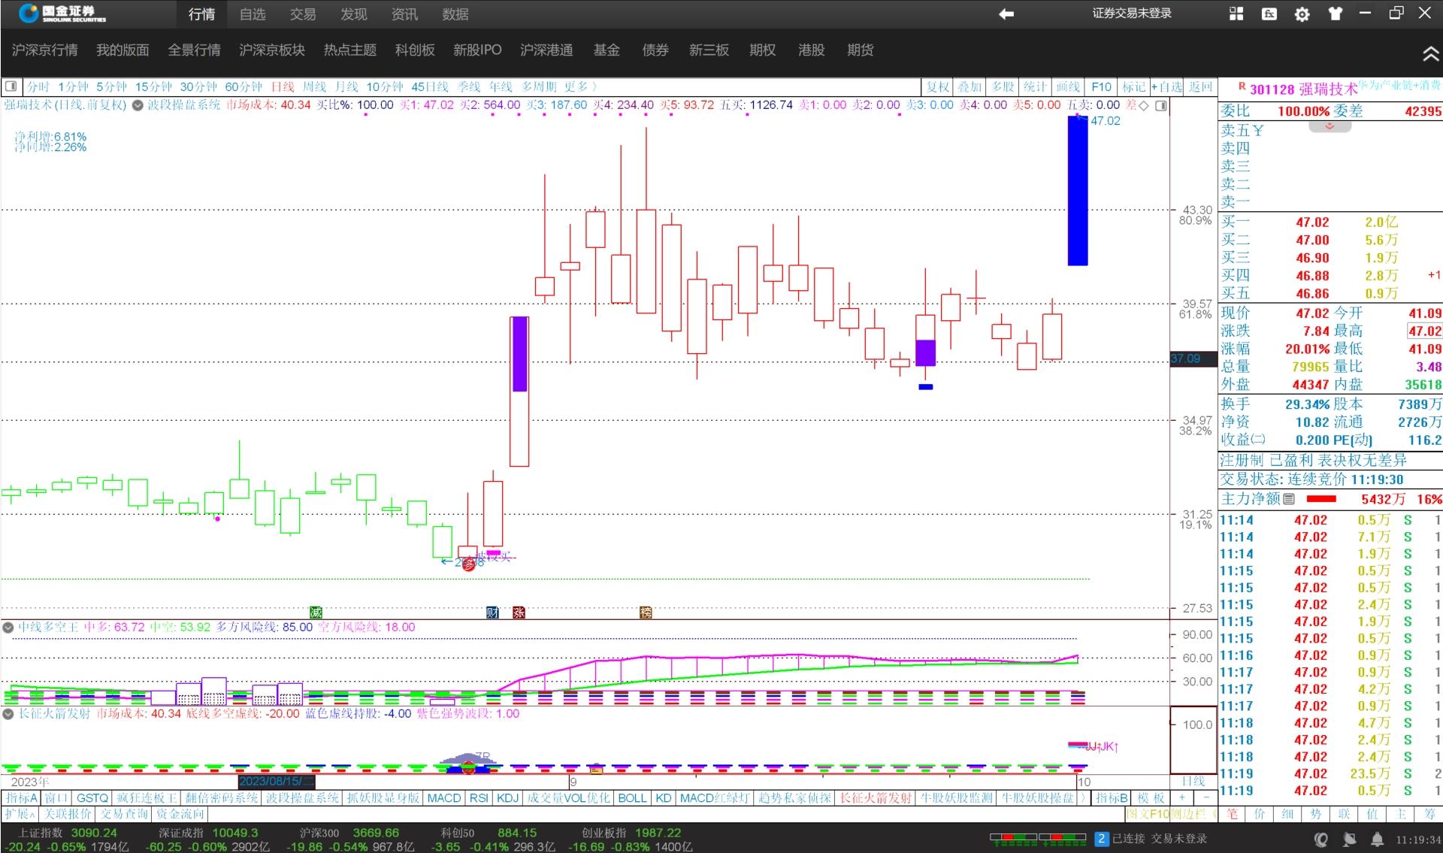This screenshot has height=853, width=1443.
Task: Click the 画线 drawing button
Action: [x=1067, y=86]
